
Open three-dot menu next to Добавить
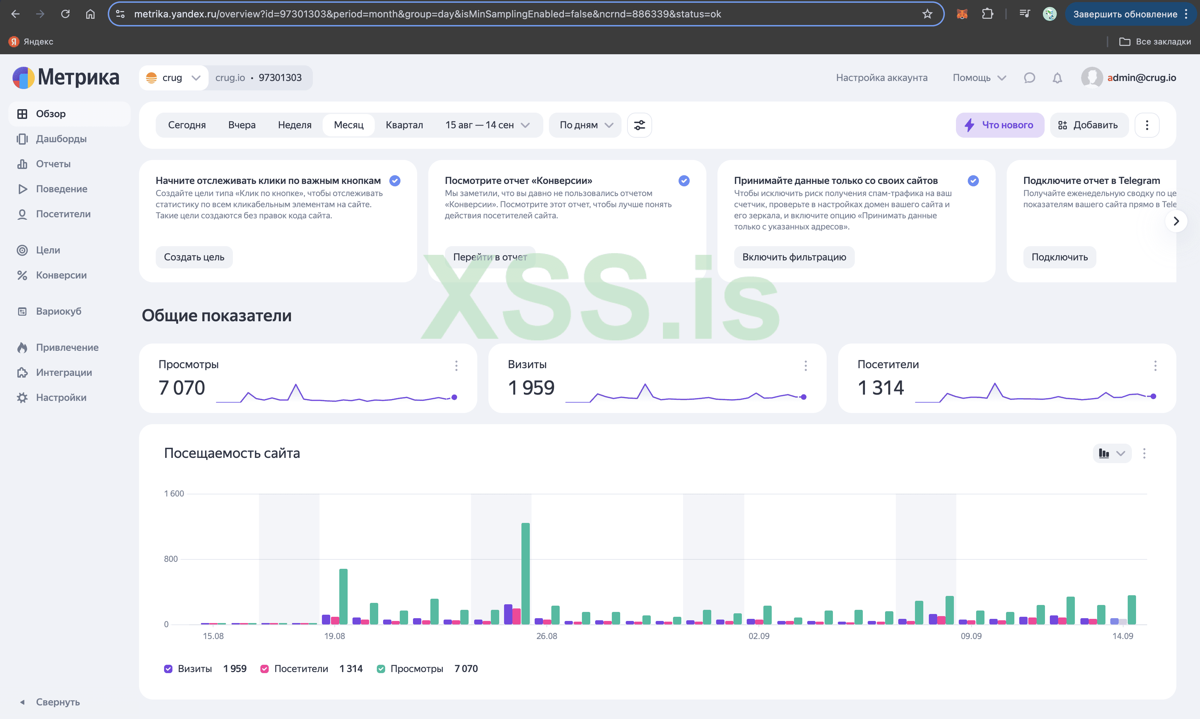click(x=1146, y=125)
